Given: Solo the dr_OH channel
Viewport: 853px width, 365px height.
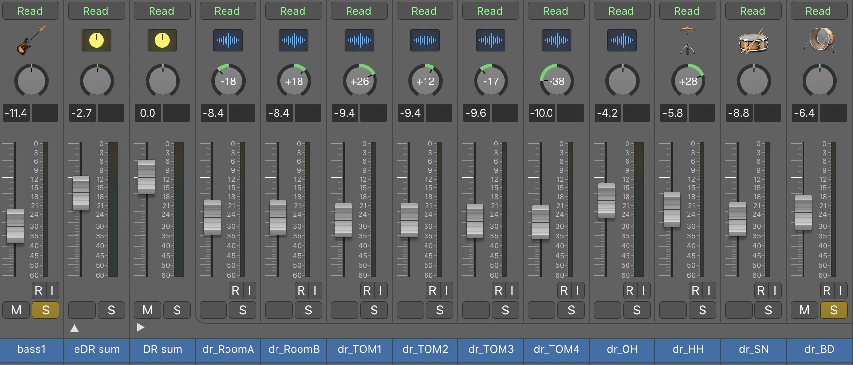Looking at the screenshot, I should point(637,310).
